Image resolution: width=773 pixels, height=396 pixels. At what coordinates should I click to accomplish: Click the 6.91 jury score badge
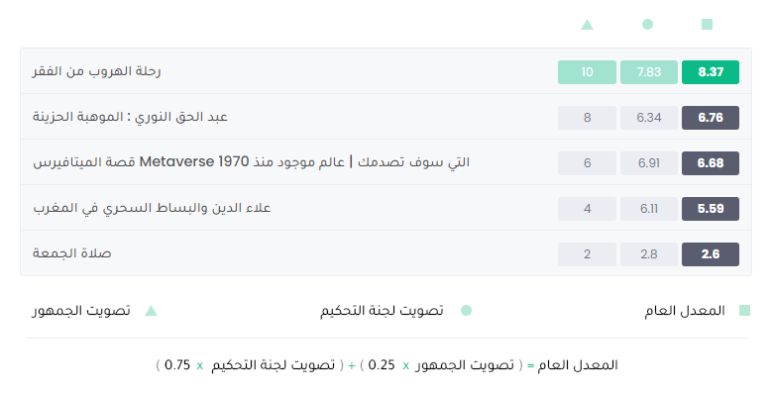pyautogui.click(x=649, y=163)
